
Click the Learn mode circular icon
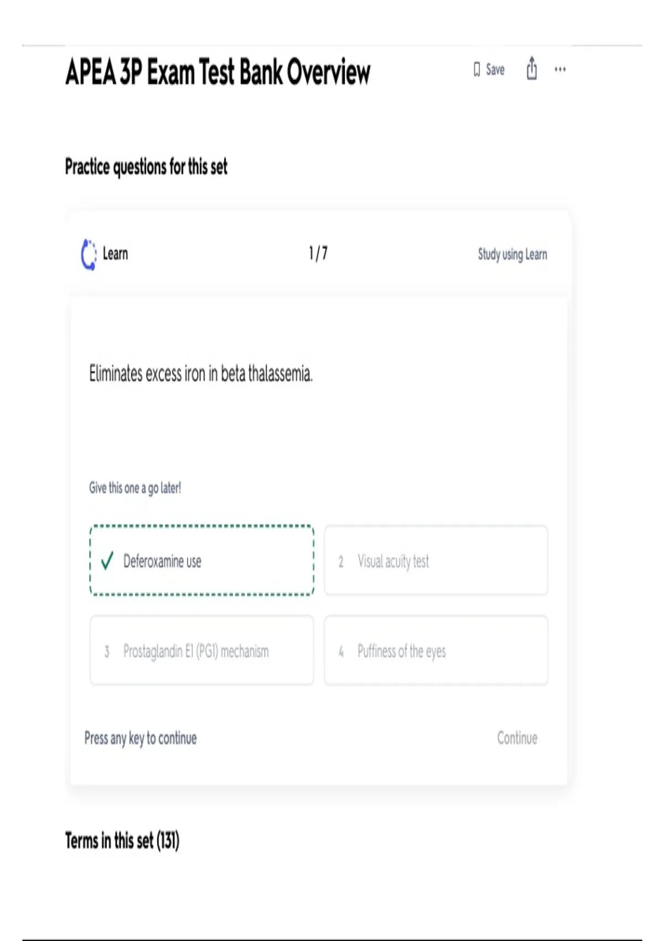point(89,255)
